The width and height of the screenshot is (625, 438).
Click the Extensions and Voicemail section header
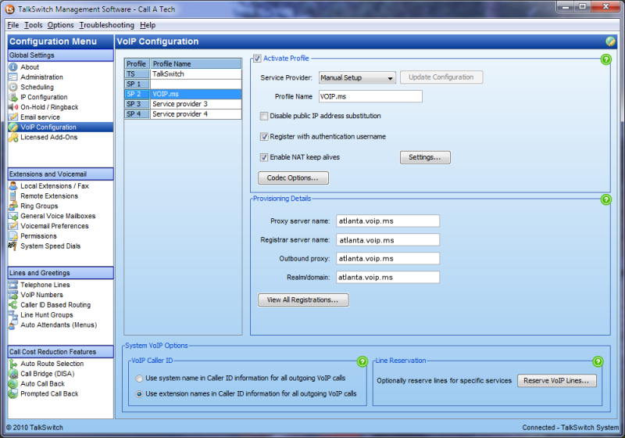tap(61, 174)
